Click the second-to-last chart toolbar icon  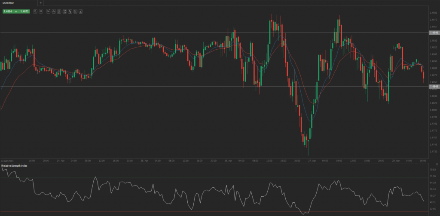76,12
